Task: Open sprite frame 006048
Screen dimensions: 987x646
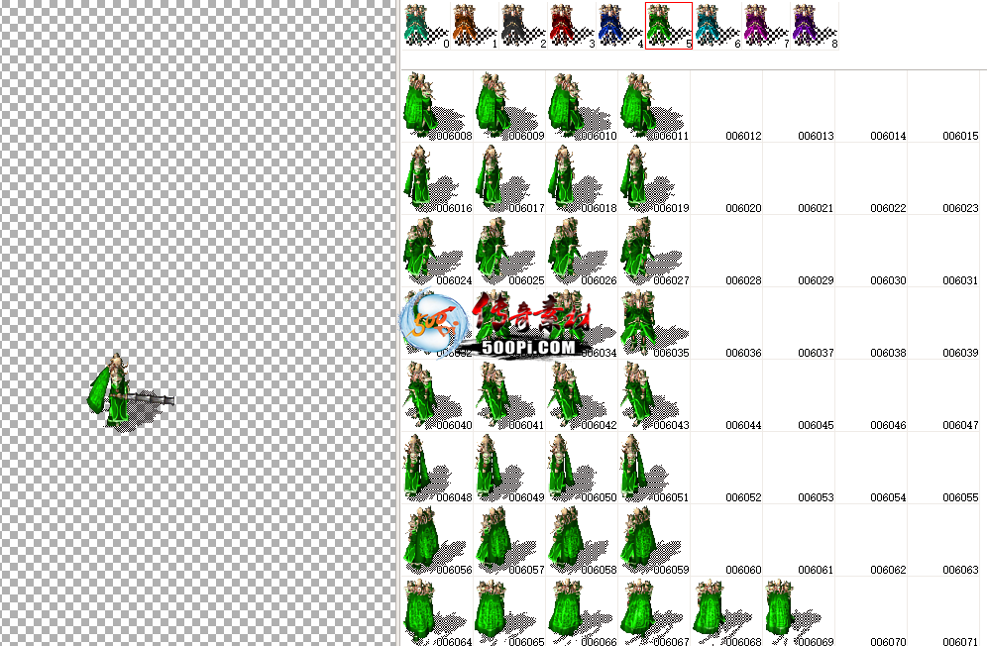Action: (437, 468)
